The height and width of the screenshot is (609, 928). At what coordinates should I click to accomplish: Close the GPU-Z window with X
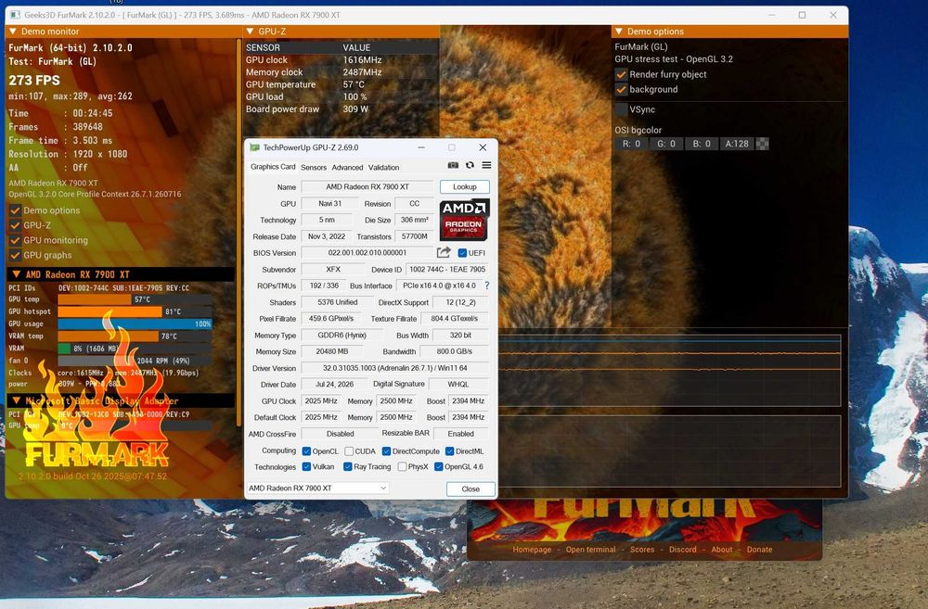[x=483, y=147]
